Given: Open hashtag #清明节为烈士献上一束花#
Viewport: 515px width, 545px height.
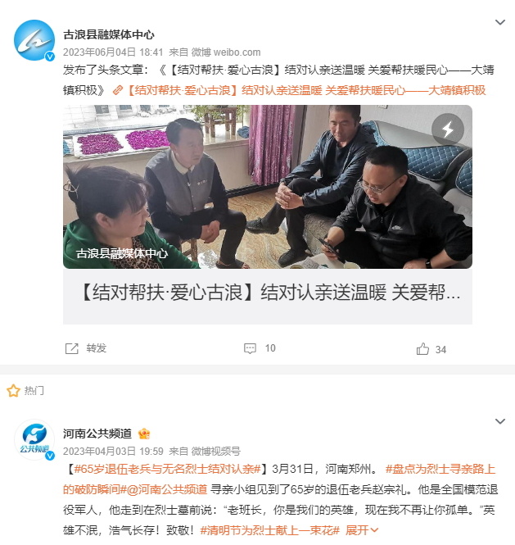Looking at the screenshot, I should [270, 530].
